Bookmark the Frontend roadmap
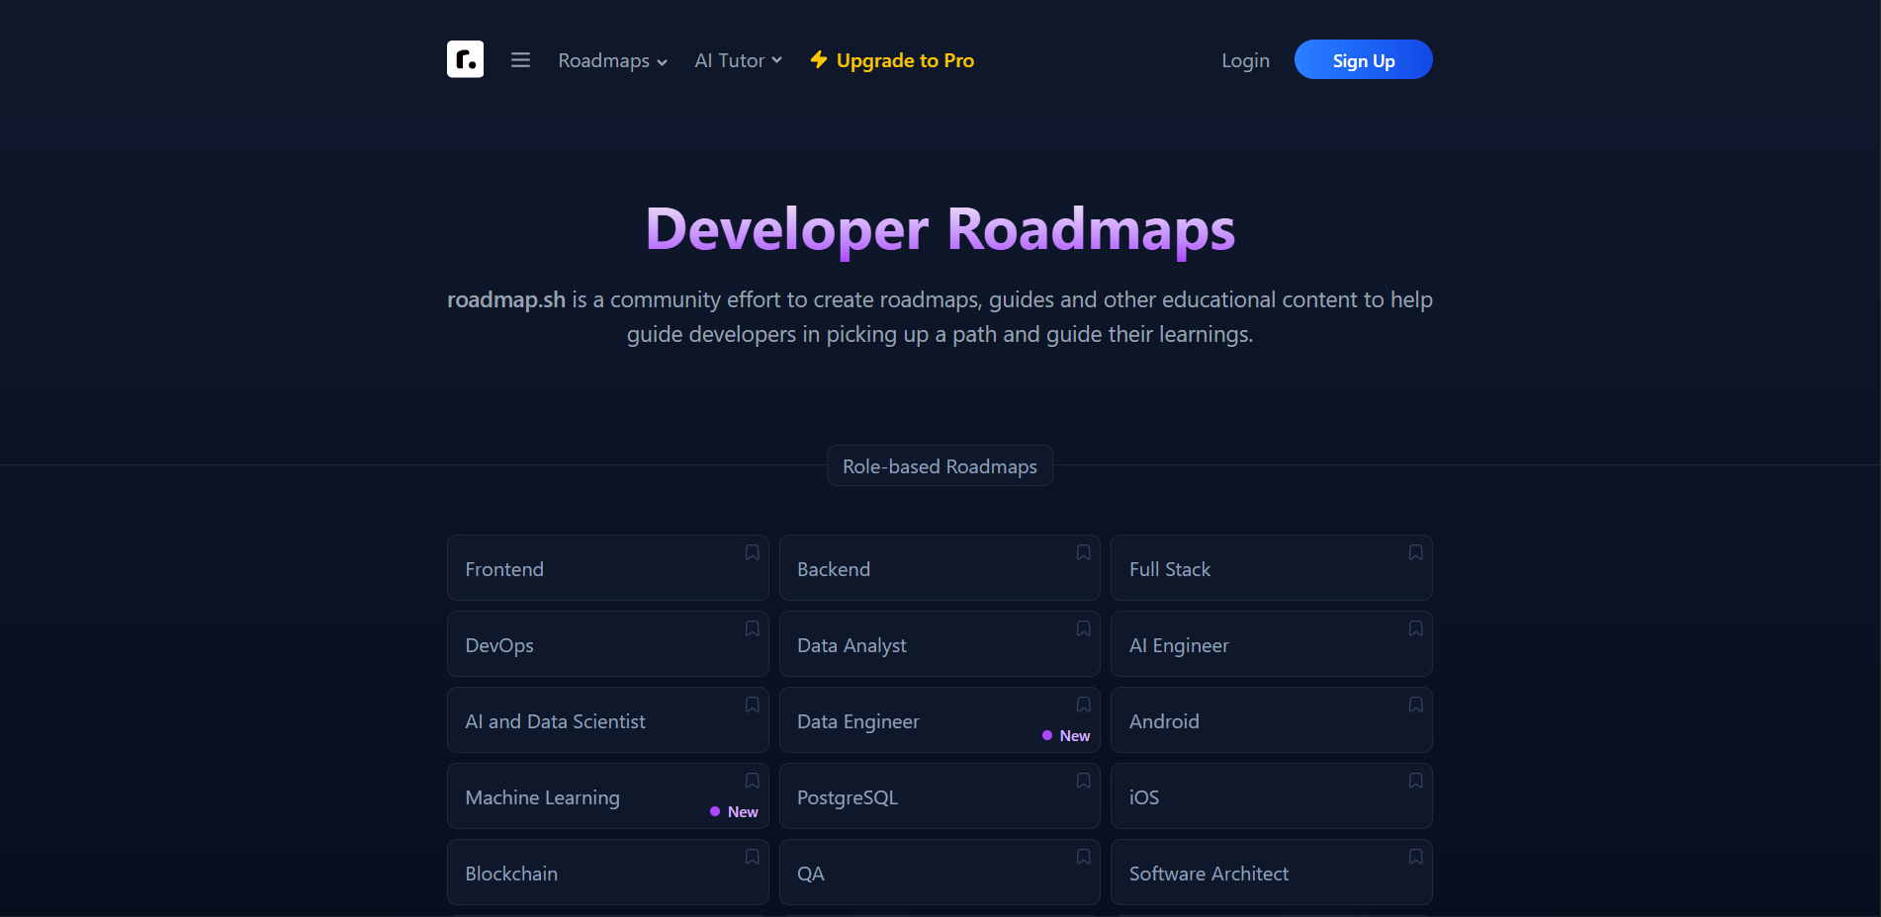This screenshot has width=1881, height=917. tap(752, 552)
